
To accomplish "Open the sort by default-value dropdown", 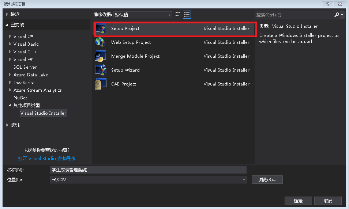I will coord(142,15).
